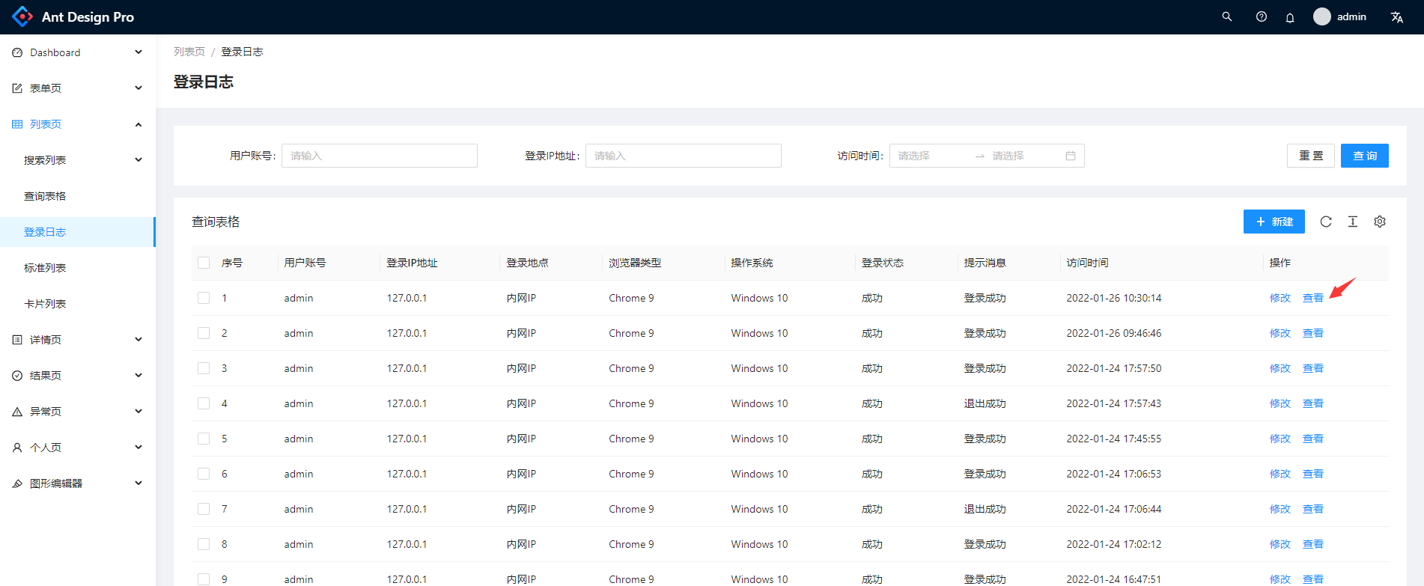
Task: Click the 异常页 warning icon in sidebar
Action: click(17, 412)
